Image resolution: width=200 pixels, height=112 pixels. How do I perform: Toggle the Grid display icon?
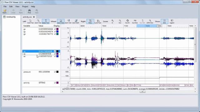coord(164,21)
